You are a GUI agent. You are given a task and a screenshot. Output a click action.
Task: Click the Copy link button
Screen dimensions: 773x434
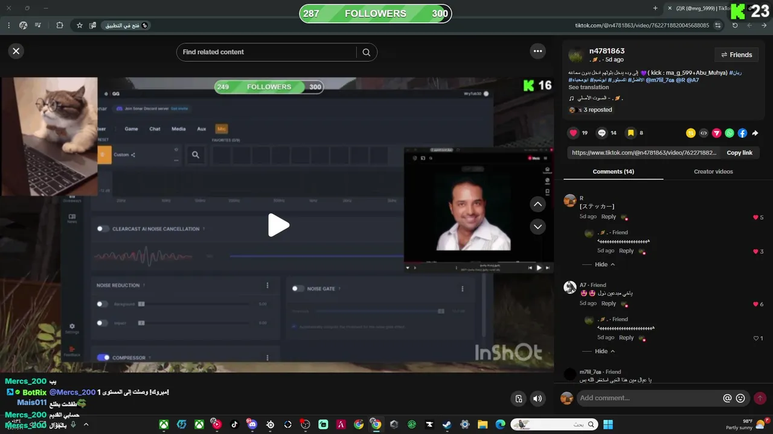click(x=739, y=153)
